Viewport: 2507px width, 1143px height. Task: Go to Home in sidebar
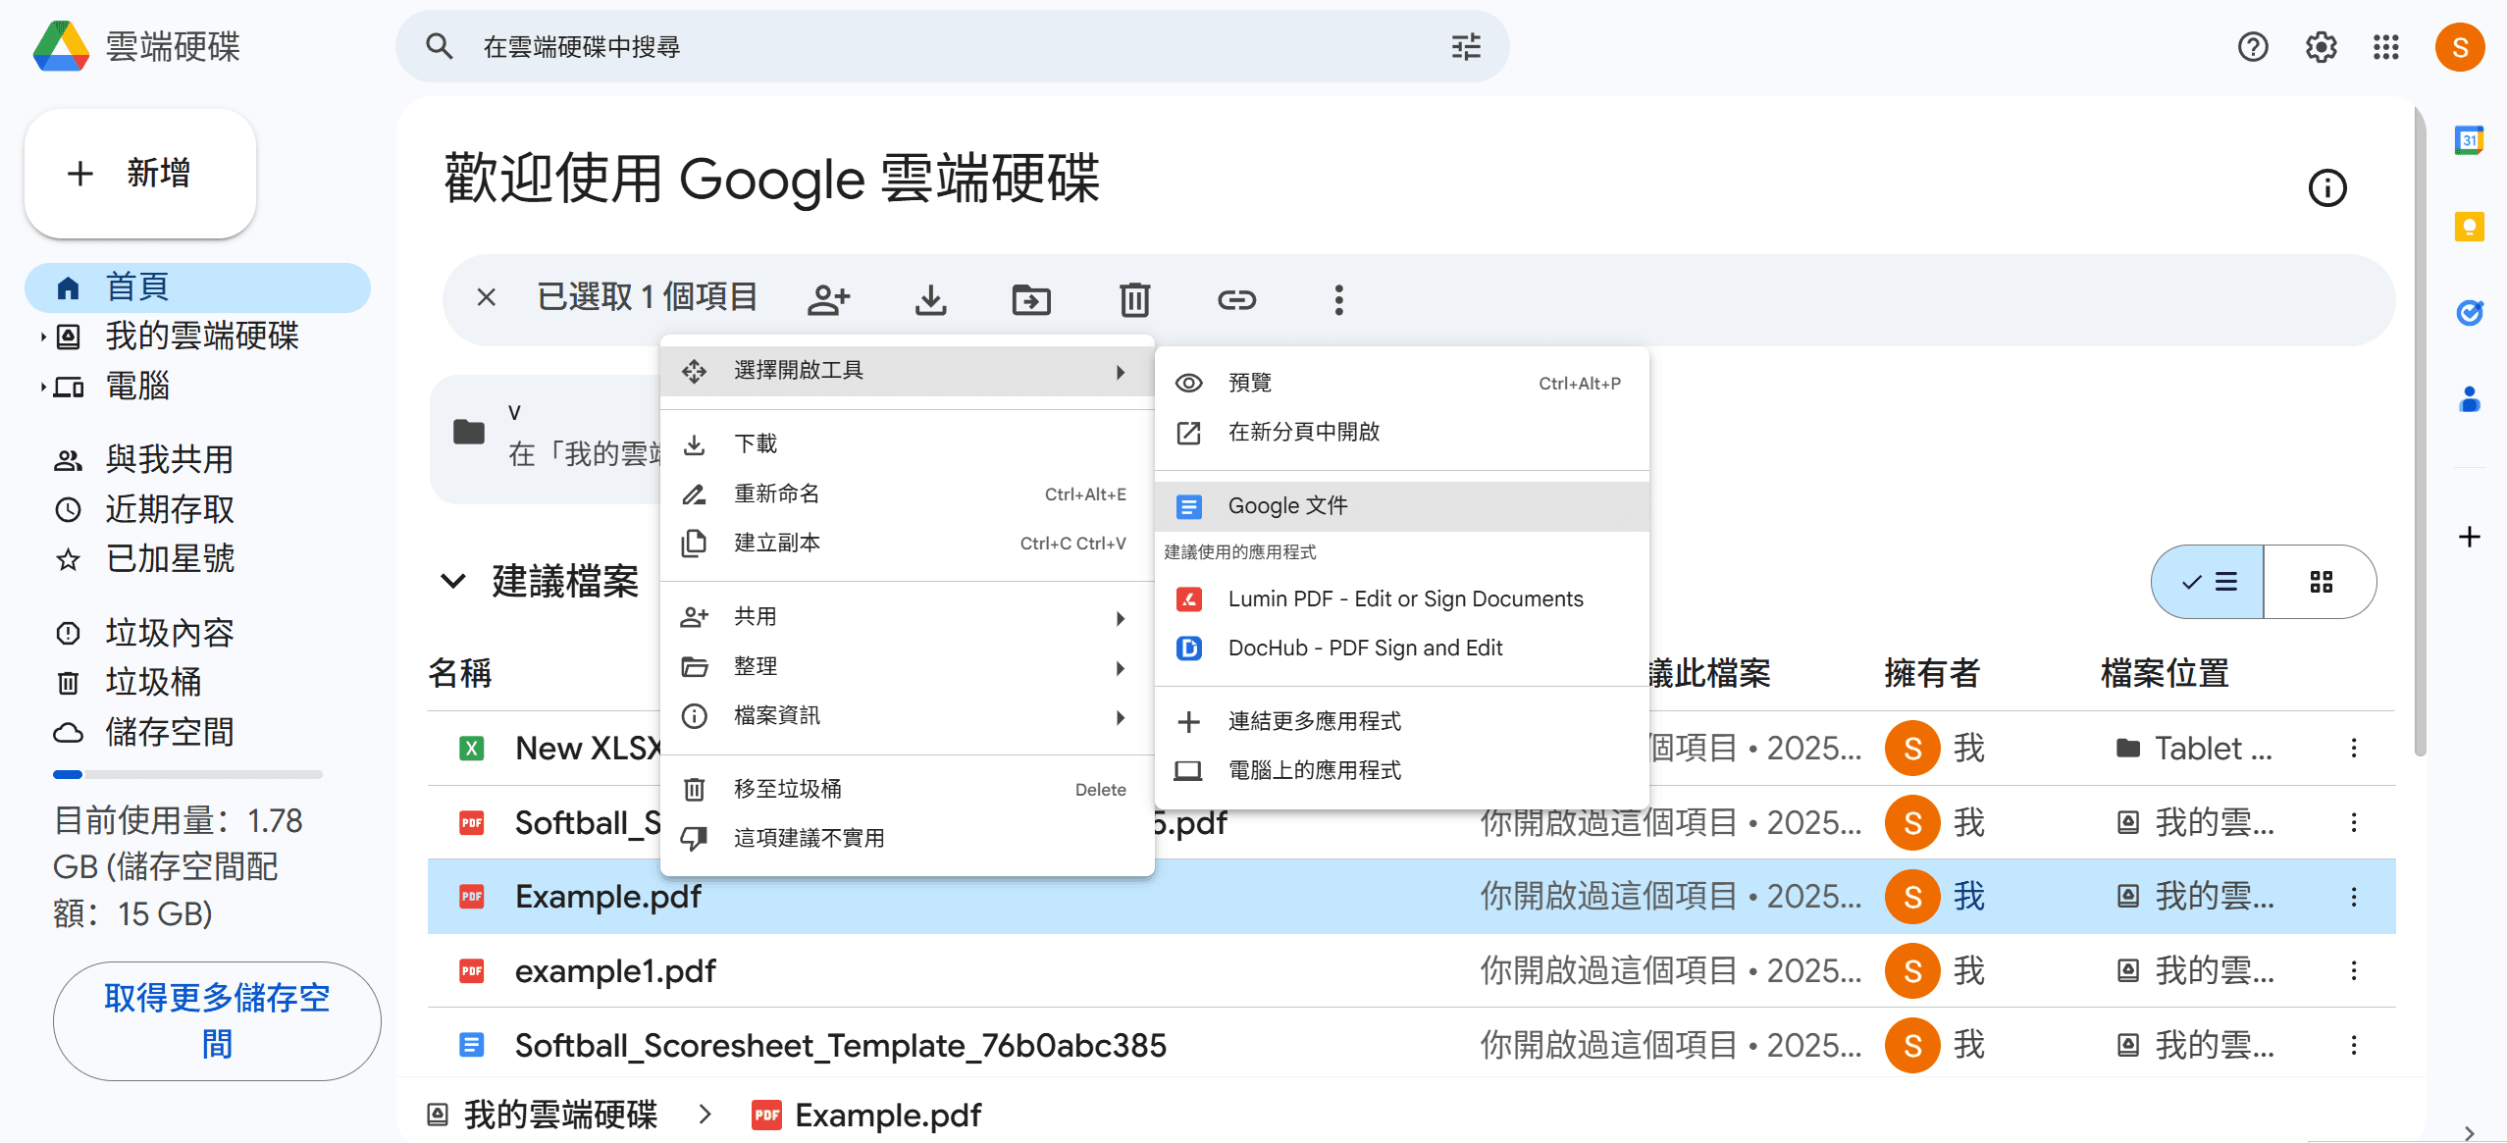point(197,287)
